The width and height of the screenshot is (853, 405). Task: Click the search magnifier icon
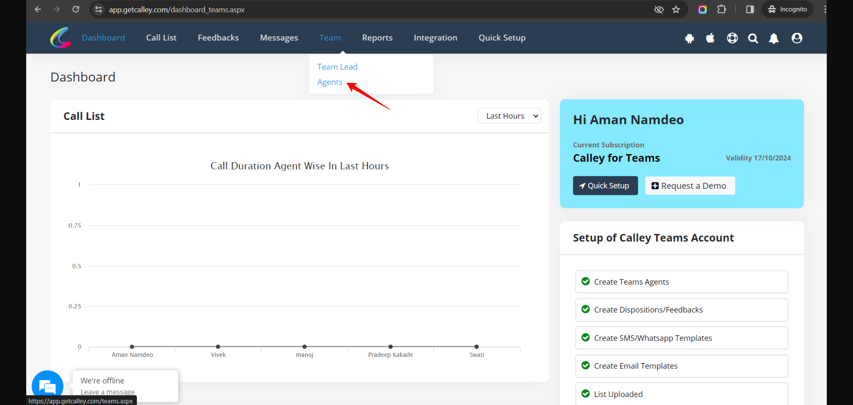pos(753,39)
